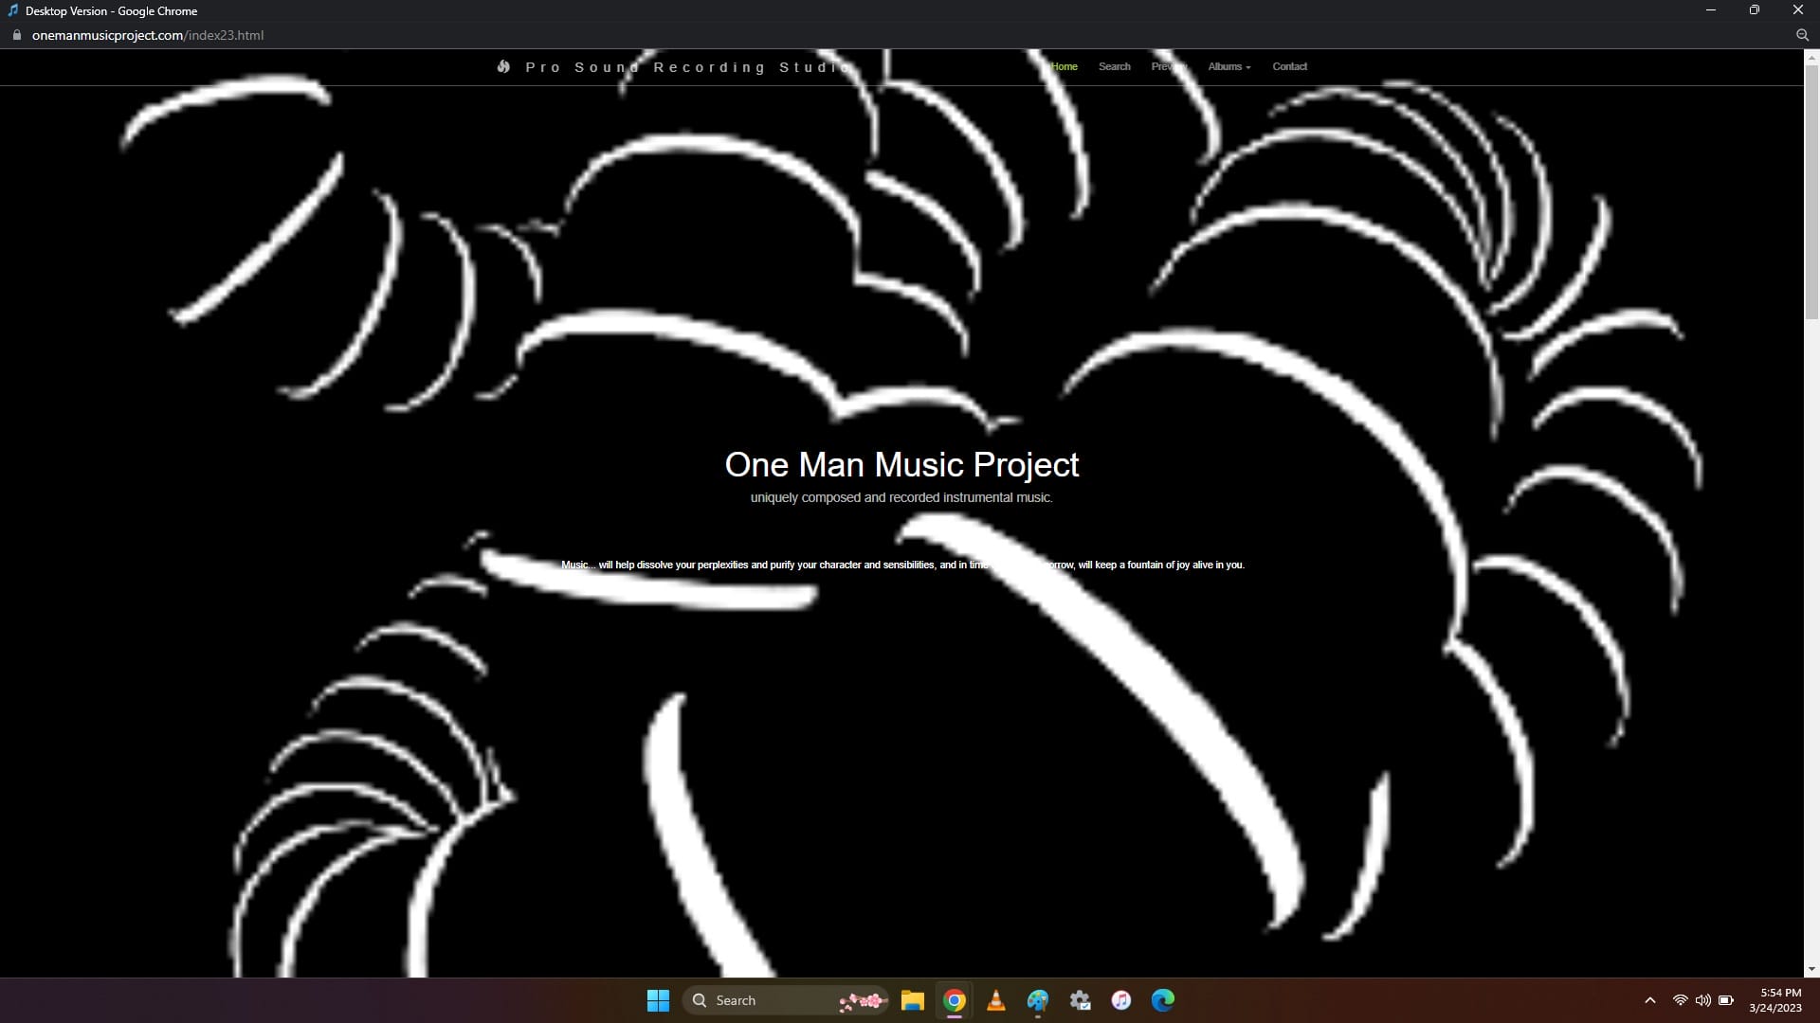Open File Explorer from taskbar

(912, 1000)
